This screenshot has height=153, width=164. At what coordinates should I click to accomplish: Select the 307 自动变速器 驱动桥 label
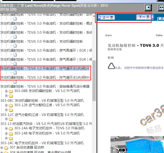[x=27, y=147]
